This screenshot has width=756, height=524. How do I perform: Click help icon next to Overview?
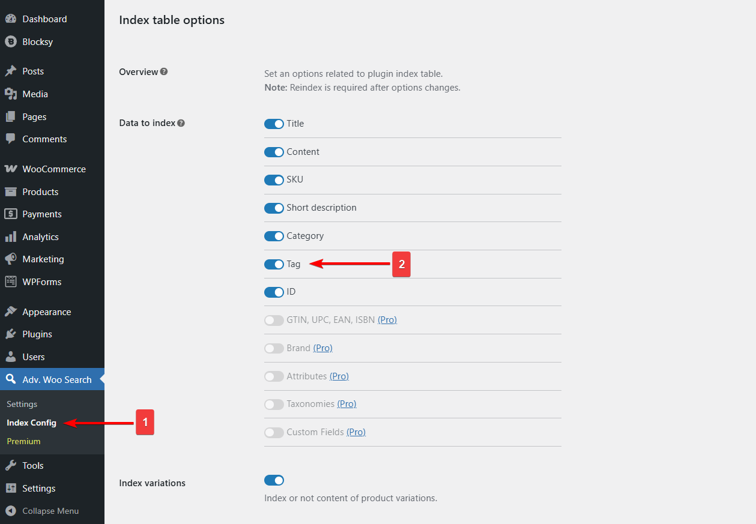click(x=164, y=72)
